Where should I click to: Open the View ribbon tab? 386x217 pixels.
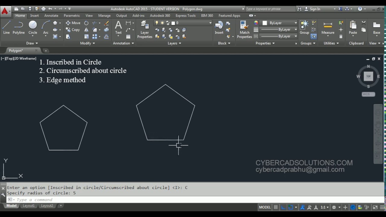pos(89,16)
